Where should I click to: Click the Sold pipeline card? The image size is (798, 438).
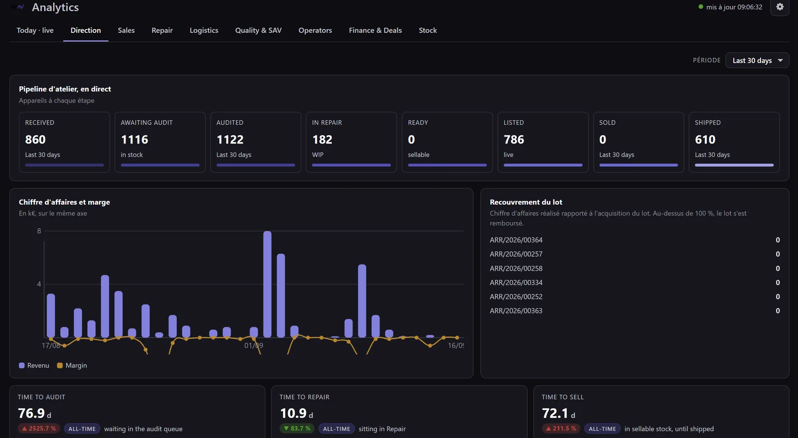(638, 142)
